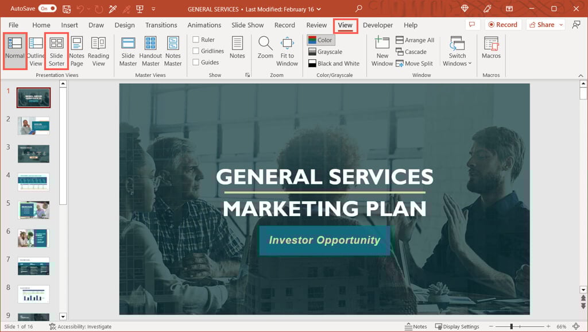This screenshot has height=332, width=588.
Task: Open the File menu
Action: (14, 25)
